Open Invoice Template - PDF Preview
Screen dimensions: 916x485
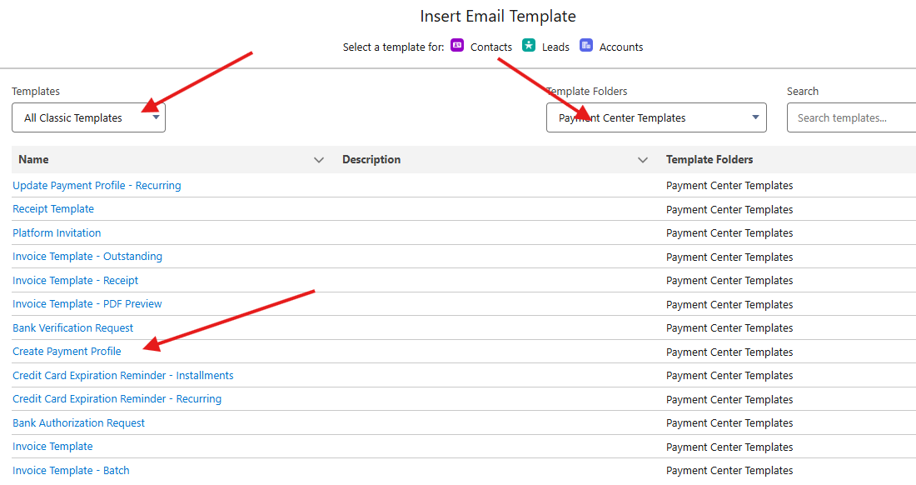click(x=87, y=304)
